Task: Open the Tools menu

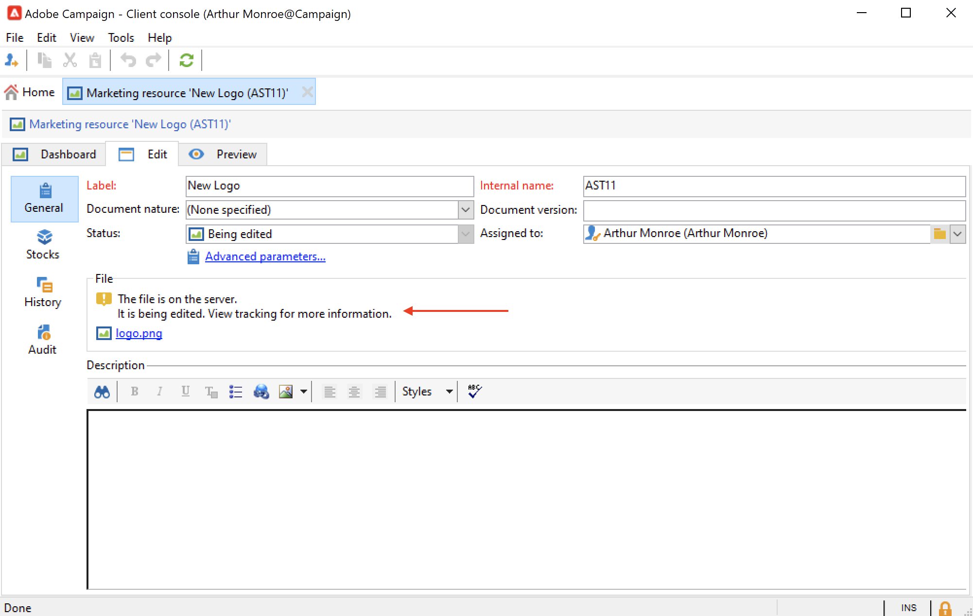Action: [121, 38]
